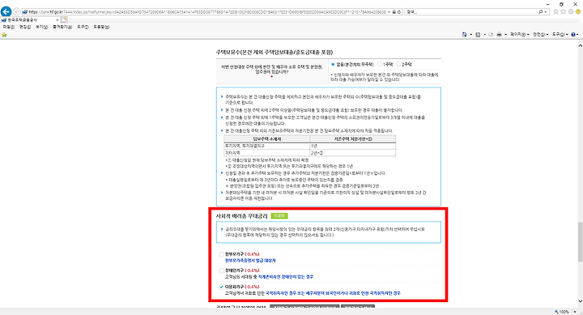Image resolution: width=583 pixels, height=315 pixels.
Task: Open the 페이지(P) command bar dropdown
Action: coord(519,34)
